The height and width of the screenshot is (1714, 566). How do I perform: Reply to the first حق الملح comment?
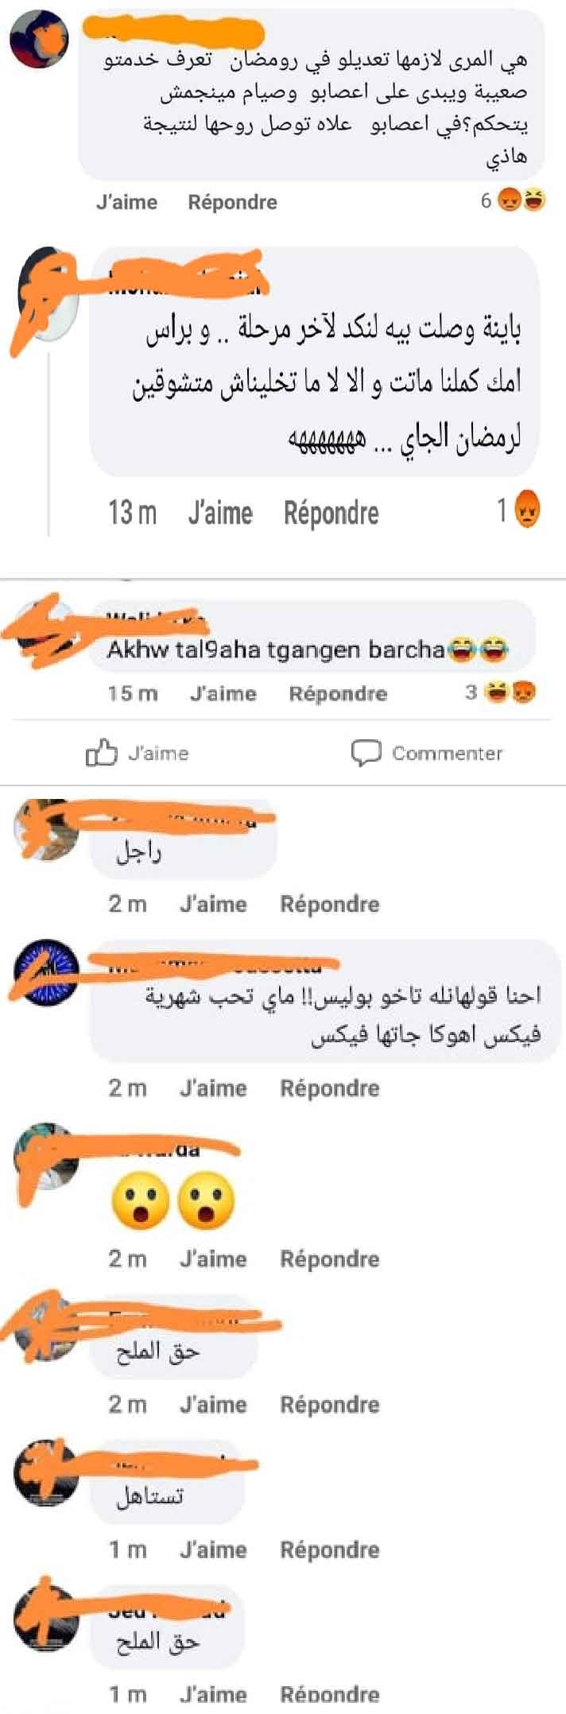pos(330,1405)
